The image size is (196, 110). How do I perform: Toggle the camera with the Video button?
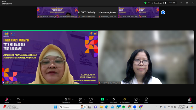[x=19, y=100]
